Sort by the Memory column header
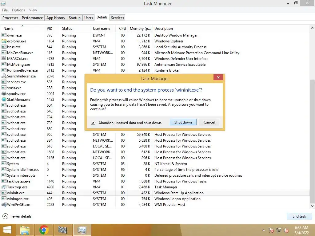The image size is (315, 236). click(140, 29)
